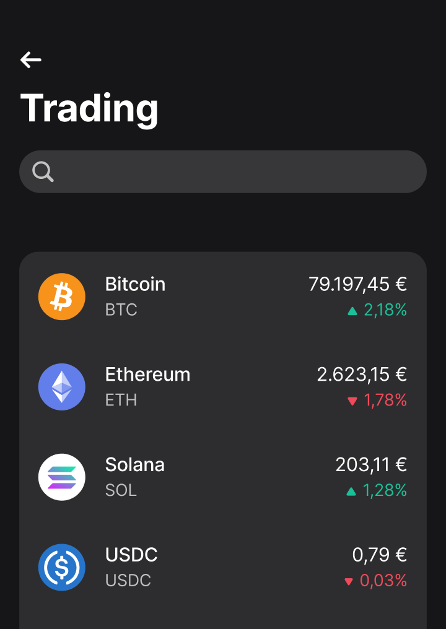The image size is (446, 629).
Task: Open the Bitcoin name label
Action: (x=135, y=284)
